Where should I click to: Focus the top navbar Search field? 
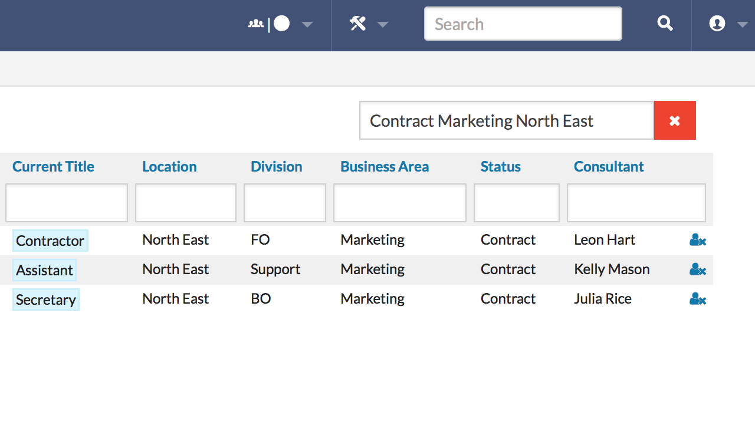coord(523,24)
